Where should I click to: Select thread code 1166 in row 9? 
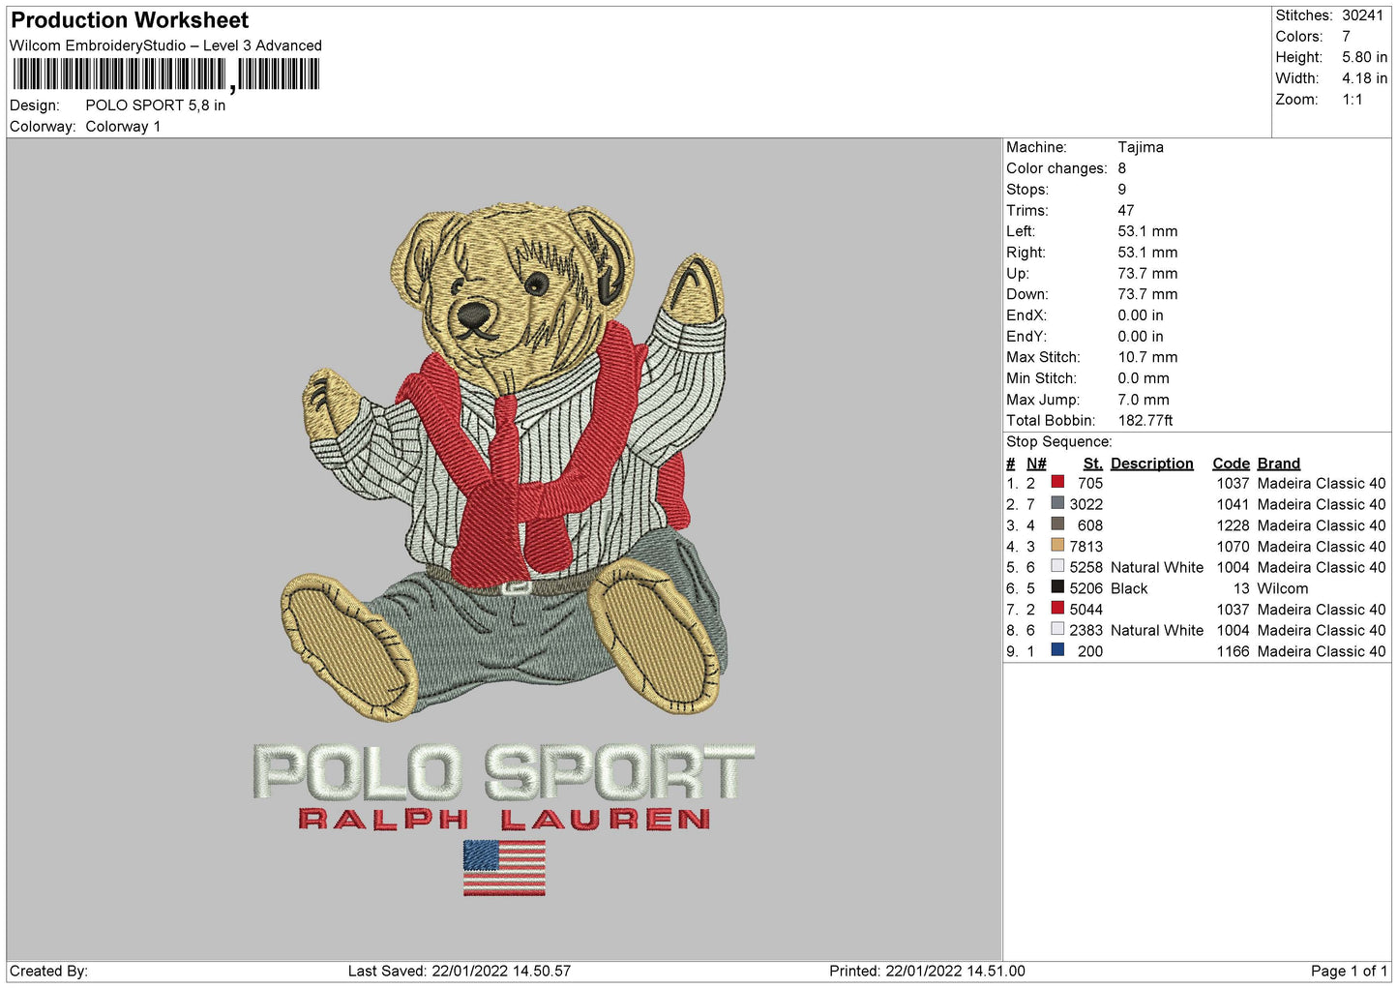point(1234,651)
